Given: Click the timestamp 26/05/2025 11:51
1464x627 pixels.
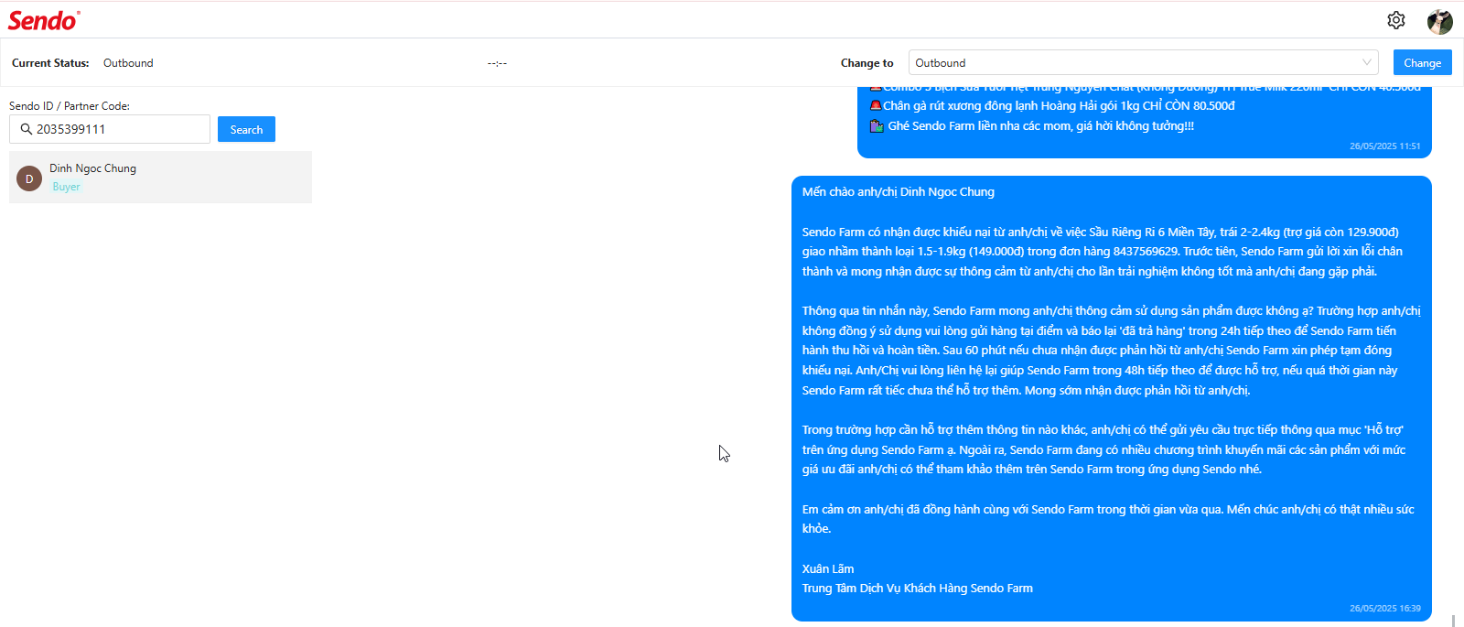Looking at the screenshot, I should click(1385, 146).
